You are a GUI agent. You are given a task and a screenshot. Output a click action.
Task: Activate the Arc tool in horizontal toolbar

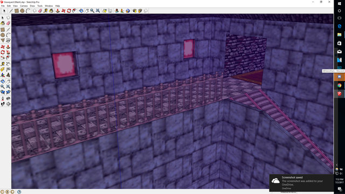tap(28, 11)
